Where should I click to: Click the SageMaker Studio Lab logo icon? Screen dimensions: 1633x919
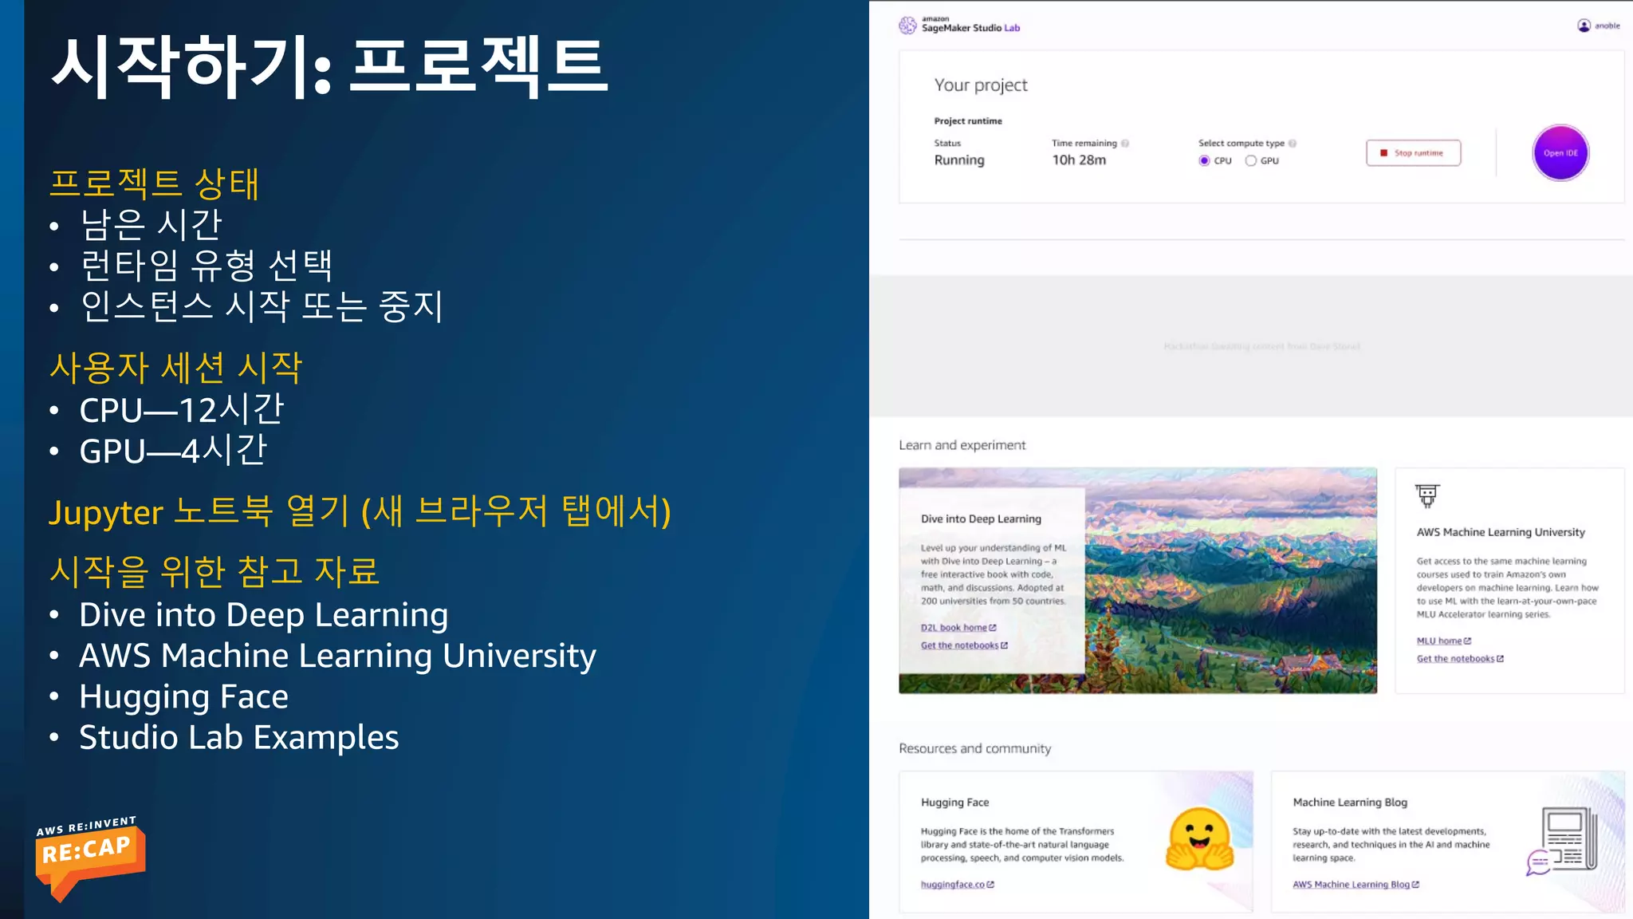(907, 26)
